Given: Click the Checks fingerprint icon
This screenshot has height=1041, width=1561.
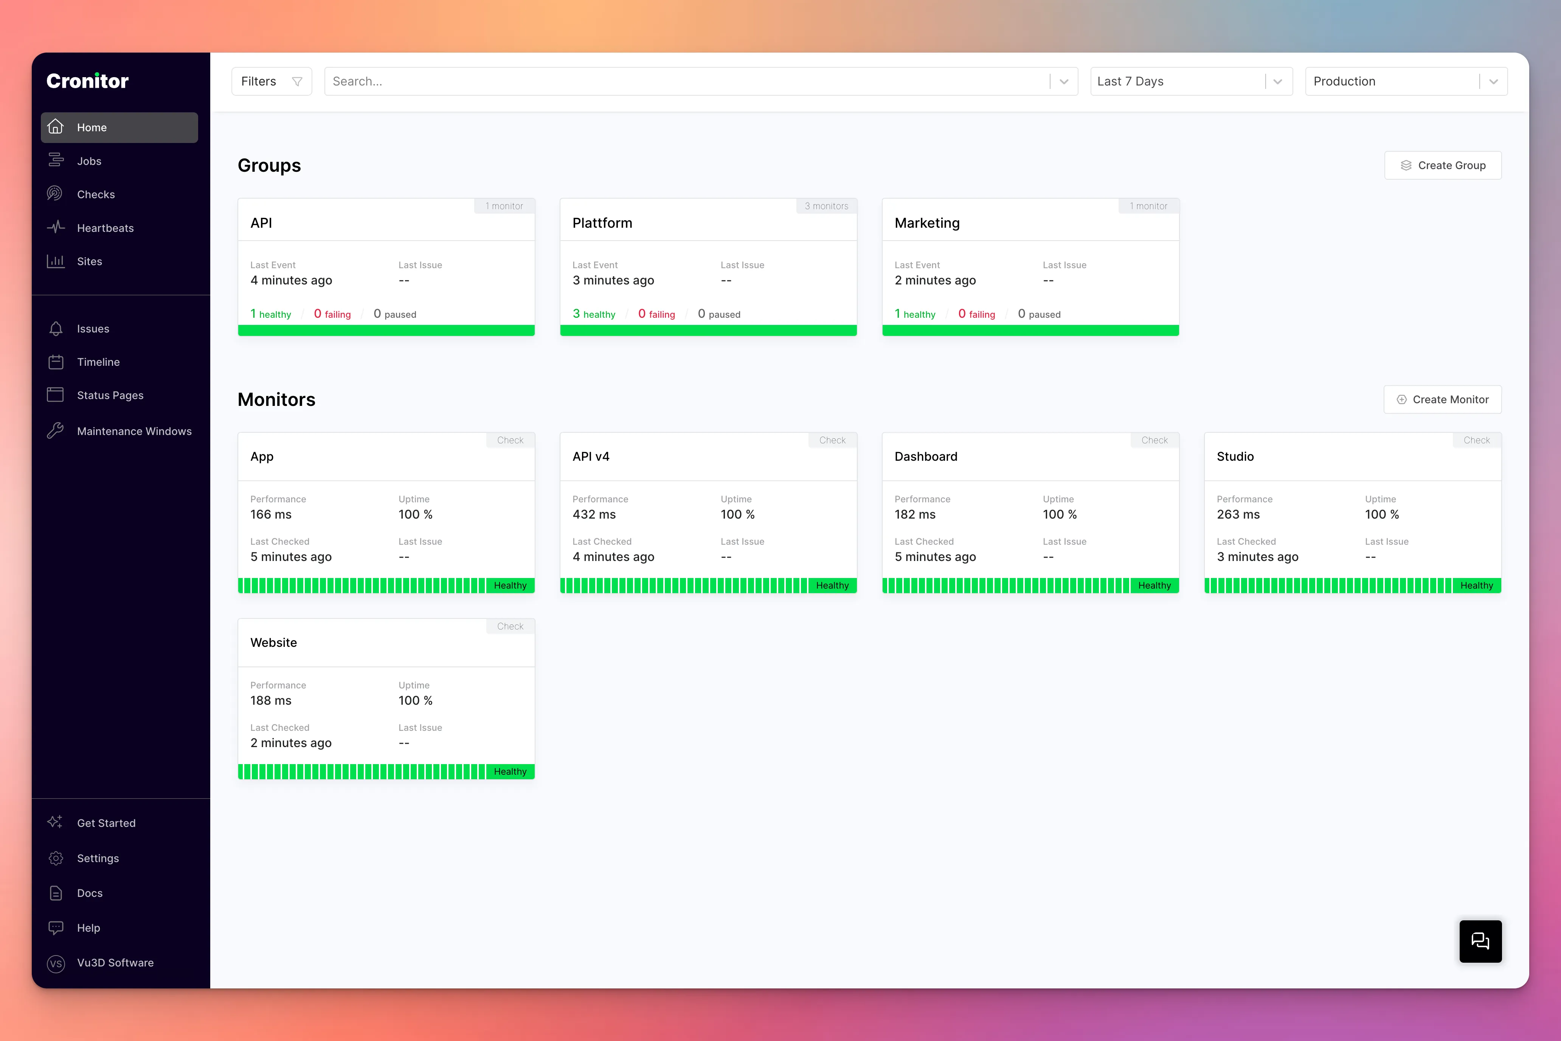Looking at the screenshot, I should [x=55, y=194].
